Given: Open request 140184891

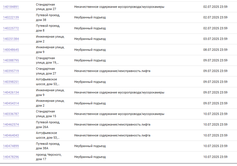Looking at the screenshot, I should tap(11, 7).
